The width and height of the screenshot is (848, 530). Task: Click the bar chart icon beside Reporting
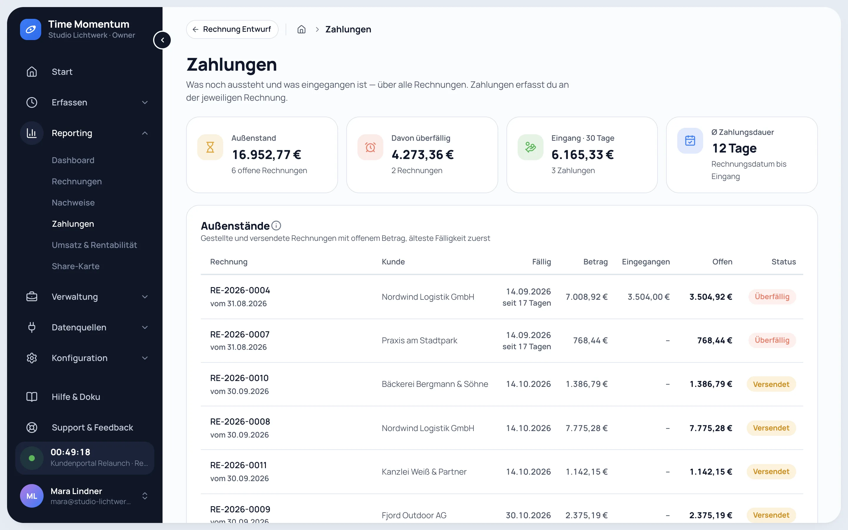click(32, 133)
